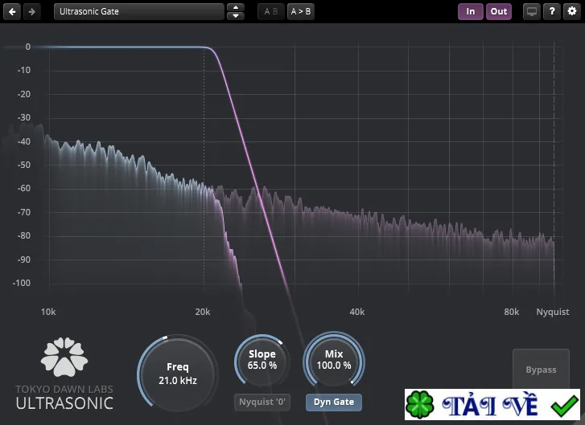The image size is (585, 425).
Task: Disable the Dyn Gate button
Action: 334,403
